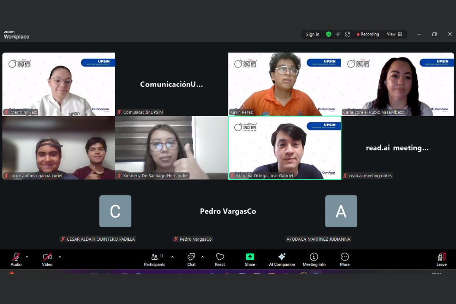The height and width of the screenshot is (304, 456).
Task: Show Meeting info details
Action: coord(314,259)
